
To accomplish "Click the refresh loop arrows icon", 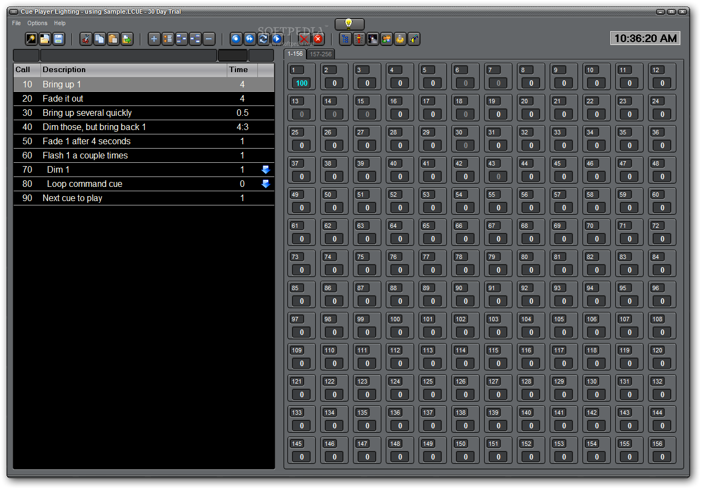I will point(263,39).
